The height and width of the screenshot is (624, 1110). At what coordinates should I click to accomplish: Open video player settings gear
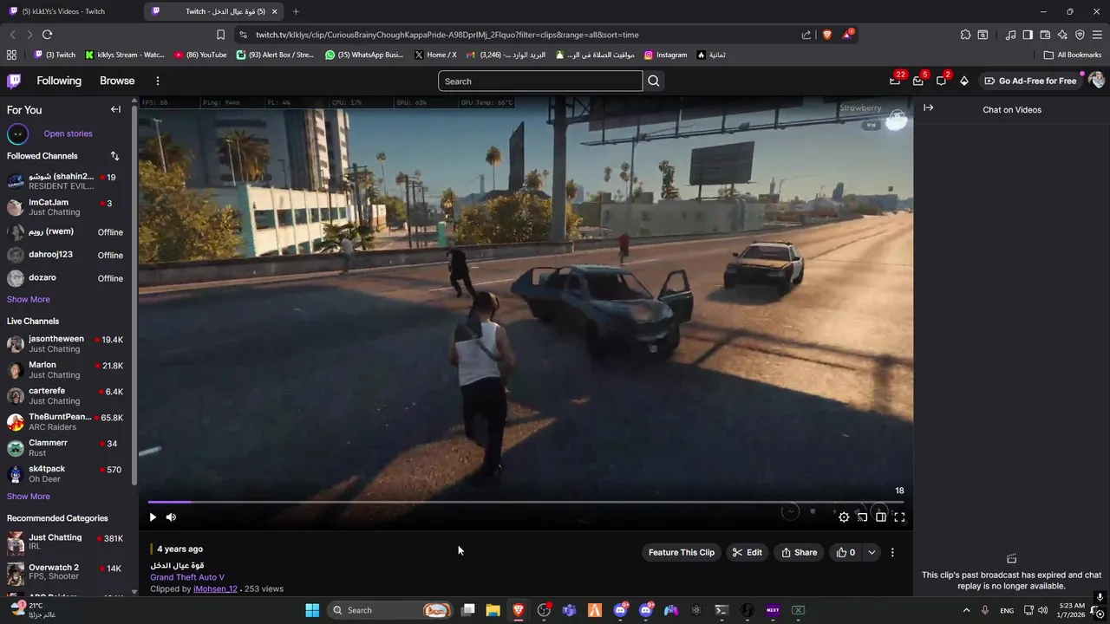844,517
